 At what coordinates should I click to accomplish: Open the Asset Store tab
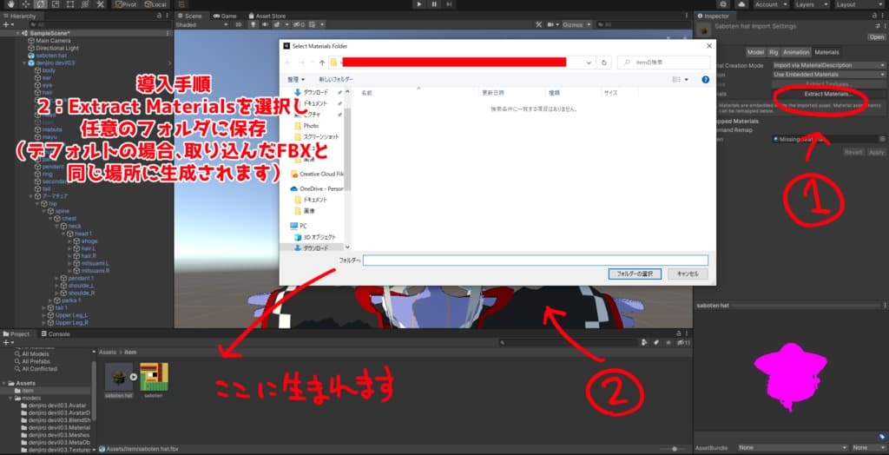[267, 16]
